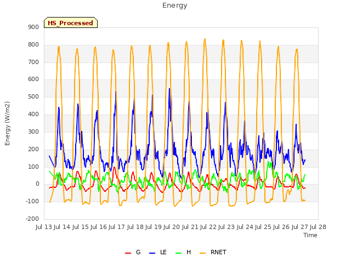
Task: Click the Energy chart title
Action: (174, 5)
